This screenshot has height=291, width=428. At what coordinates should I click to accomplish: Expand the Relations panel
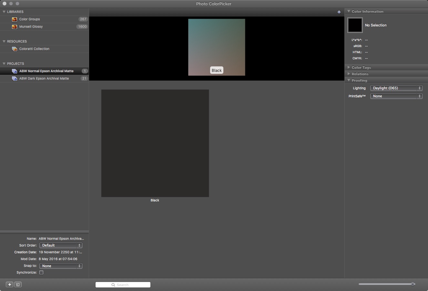tap(349, 74)
